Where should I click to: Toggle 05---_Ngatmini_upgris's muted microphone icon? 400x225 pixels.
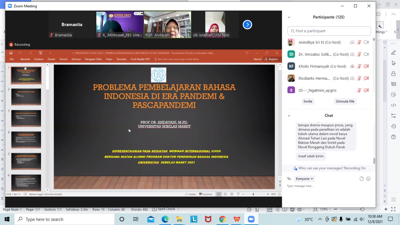359,90
